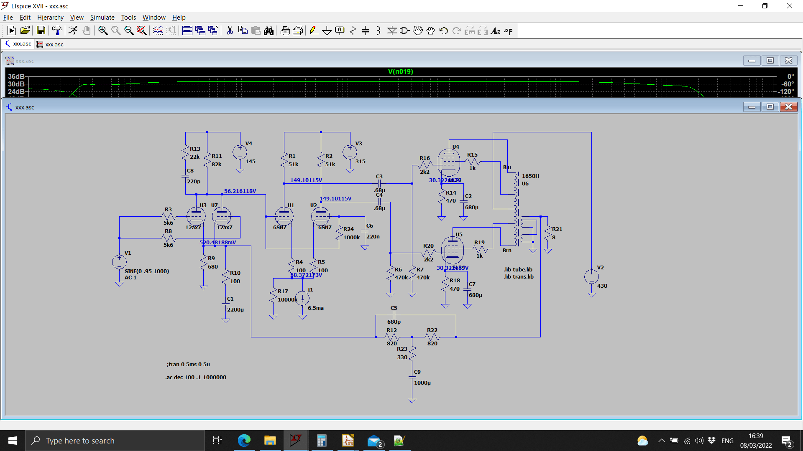The image size is (803, 451).
Task: Select the Inductor placement tool
Action: click(x=378, y=30)
